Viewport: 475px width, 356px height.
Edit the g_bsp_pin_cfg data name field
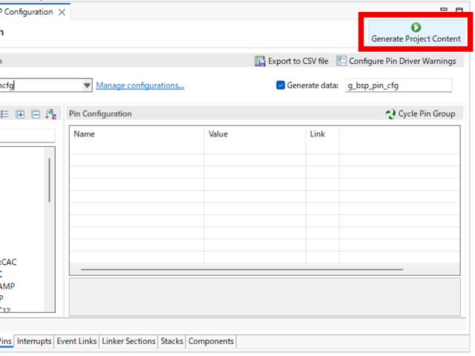[x=399, y=85]
